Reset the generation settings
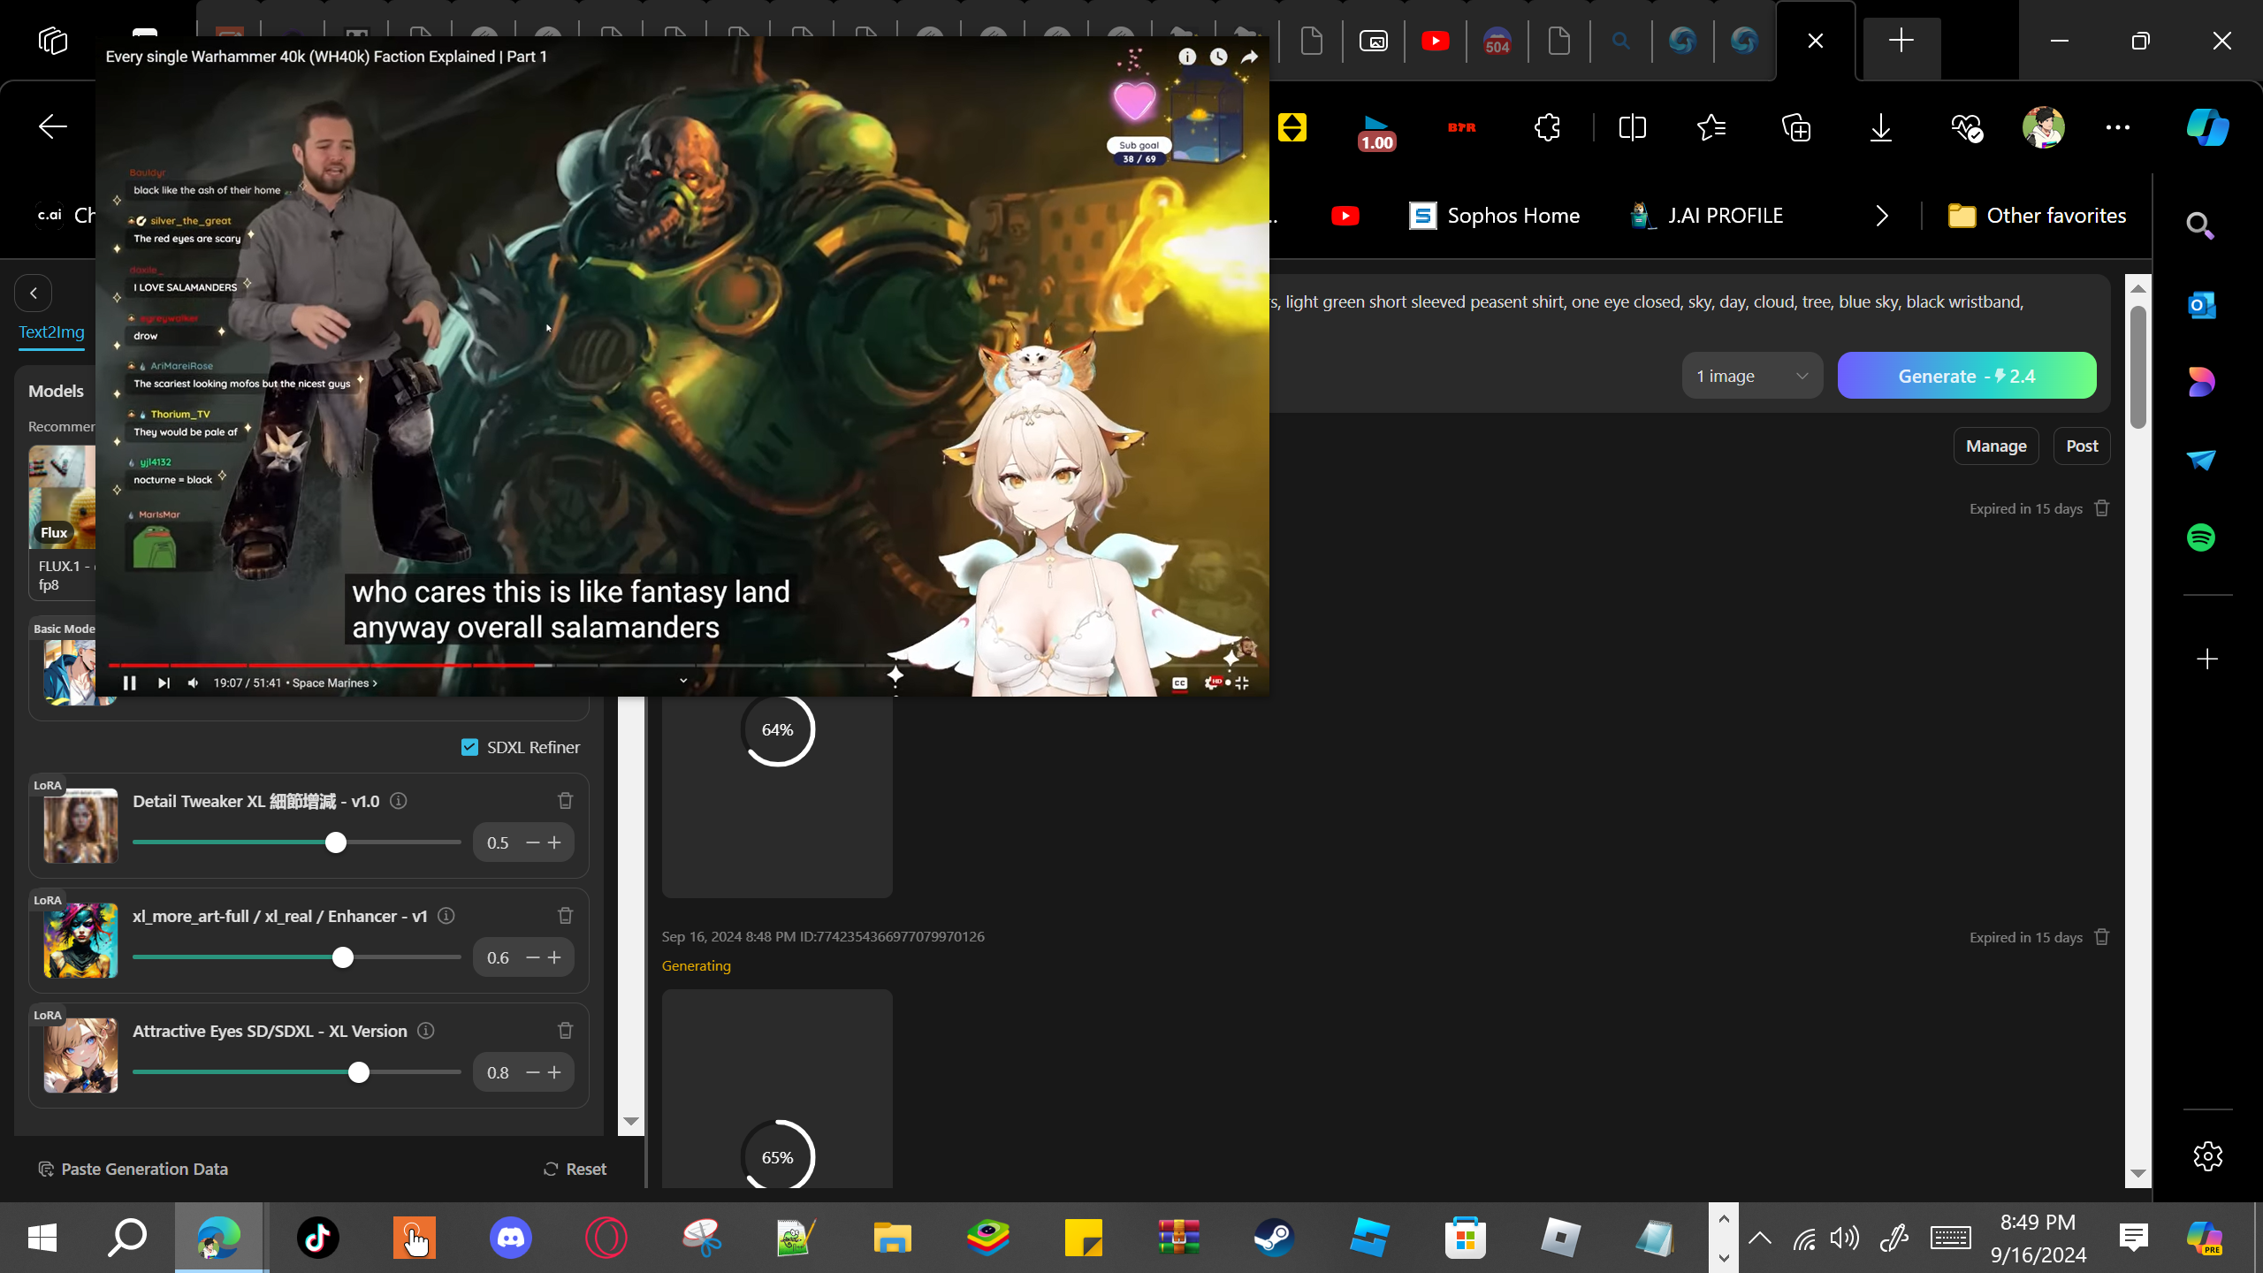 coord(575,1169)
